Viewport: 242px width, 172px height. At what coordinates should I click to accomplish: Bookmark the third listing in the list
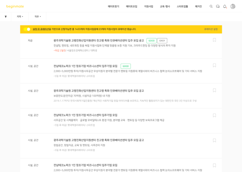pyautogui.click(x=214, y=90)
